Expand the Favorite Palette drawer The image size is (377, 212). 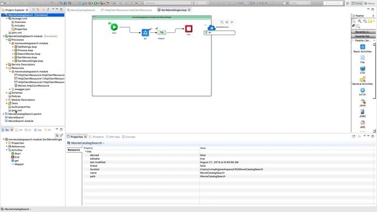tap(363, 37)
